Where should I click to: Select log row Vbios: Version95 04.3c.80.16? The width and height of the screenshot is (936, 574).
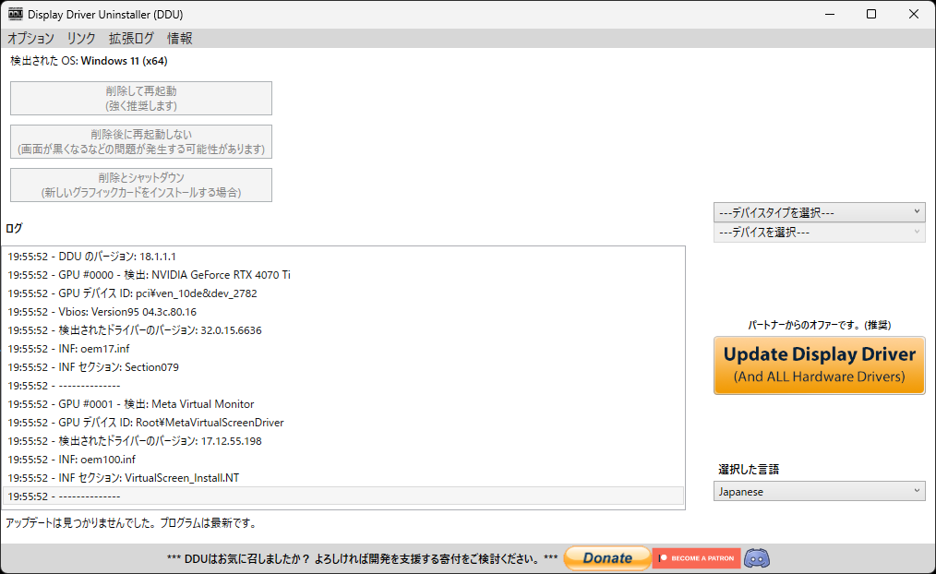pyautogui.click(x=343, y=312)
